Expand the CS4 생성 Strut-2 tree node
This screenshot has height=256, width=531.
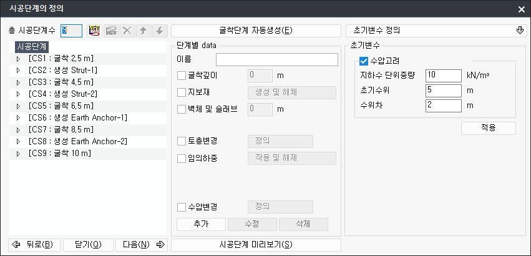click(18, 94)
